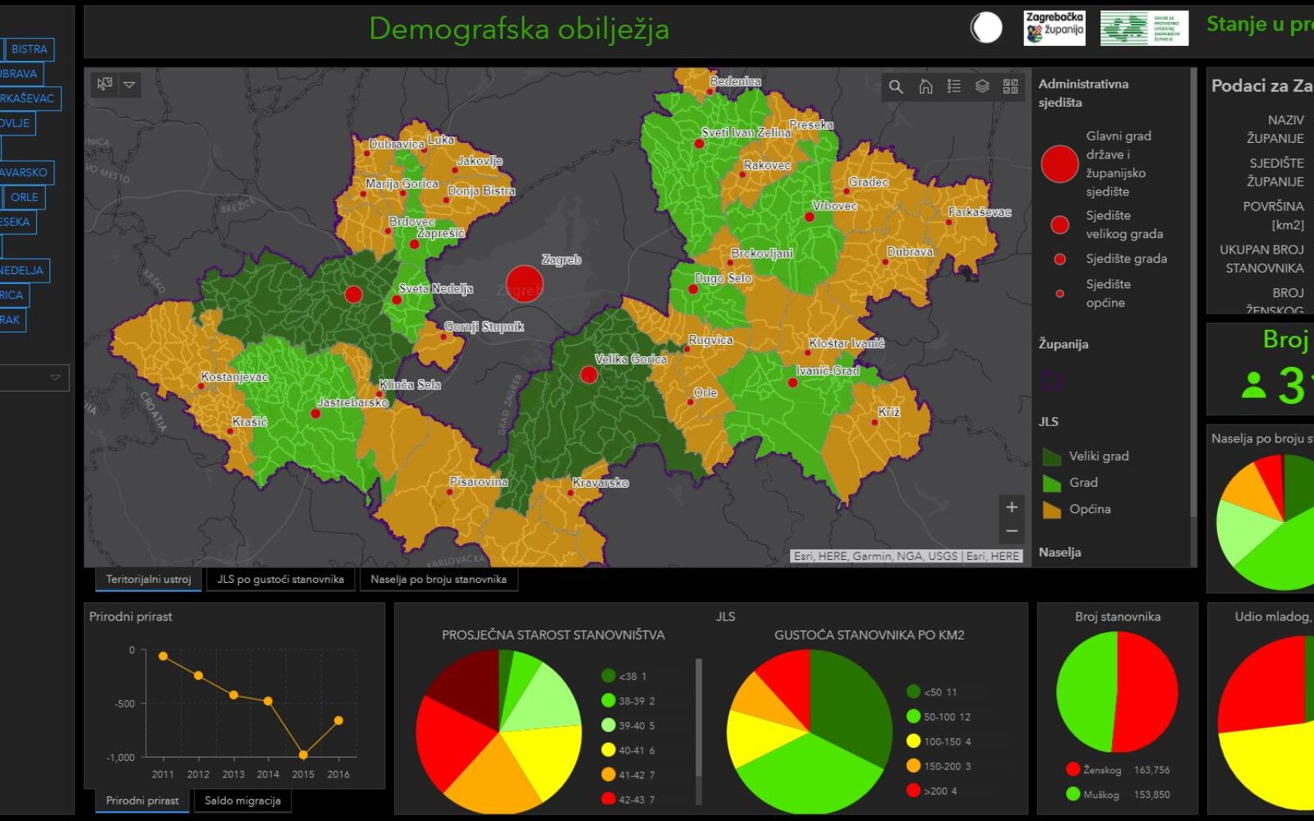Zoom in on the map
Viewport: 1314px width, 821px height.
coord(1012,507)
